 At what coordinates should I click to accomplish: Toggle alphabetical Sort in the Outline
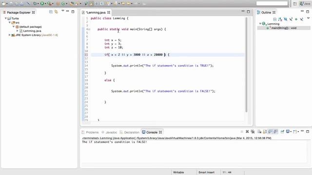280,19
